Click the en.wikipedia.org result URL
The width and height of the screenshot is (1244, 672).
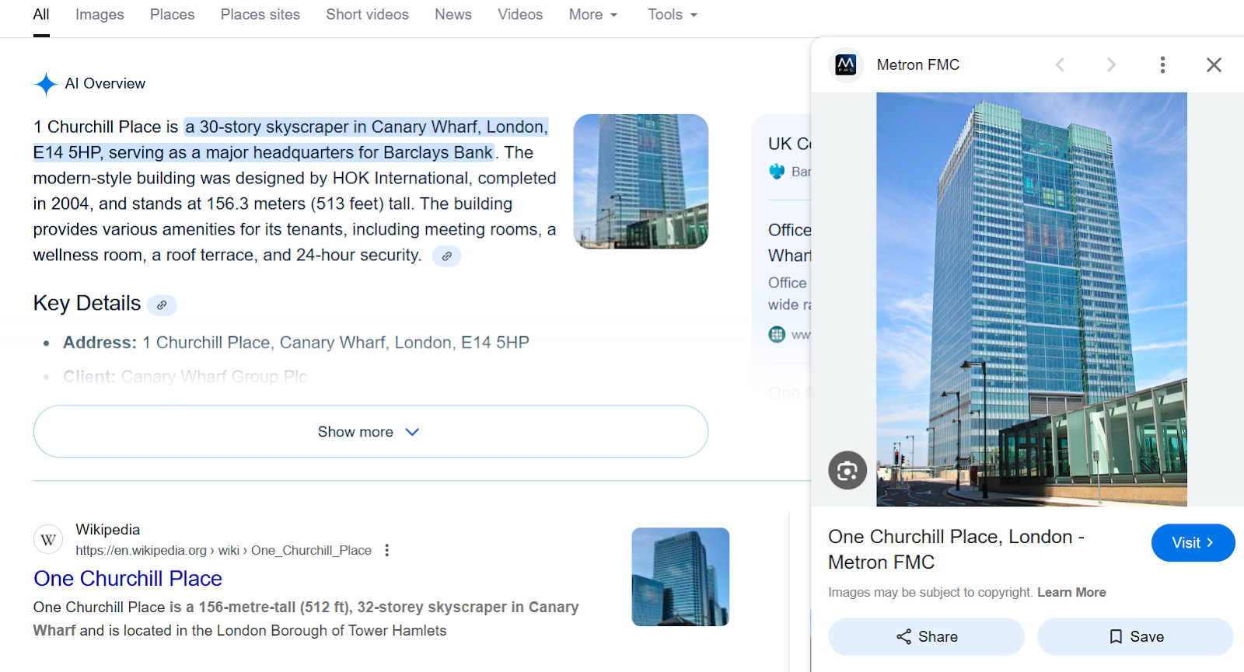pos(223,550)
